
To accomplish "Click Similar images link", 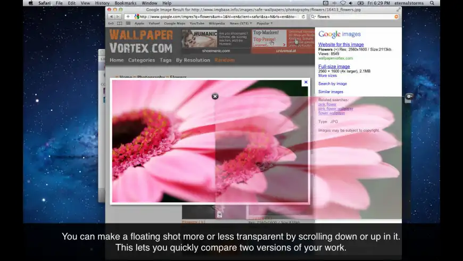I will coord(330,92).
